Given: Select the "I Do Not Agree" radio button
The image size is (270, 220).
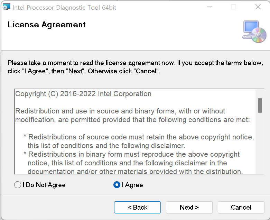Looking at the screenshot, I should (18, 185).
